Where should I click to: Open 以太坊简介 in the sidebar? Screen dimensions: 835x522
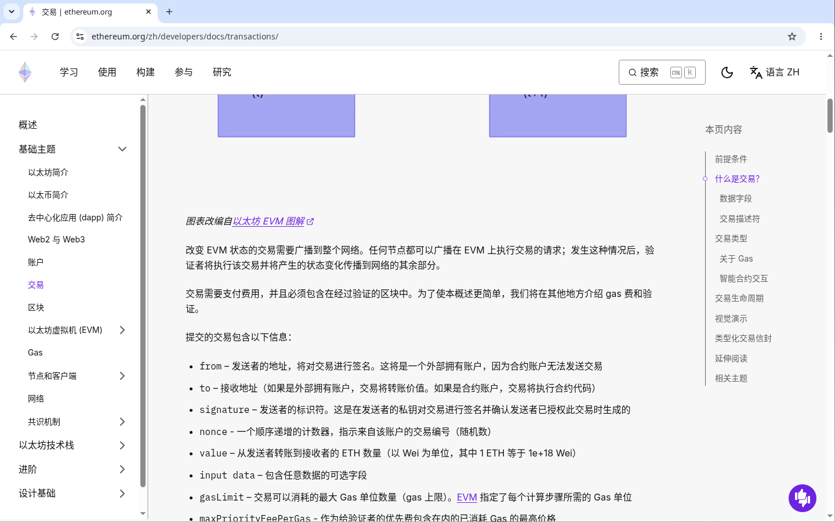tap(48, 172)
